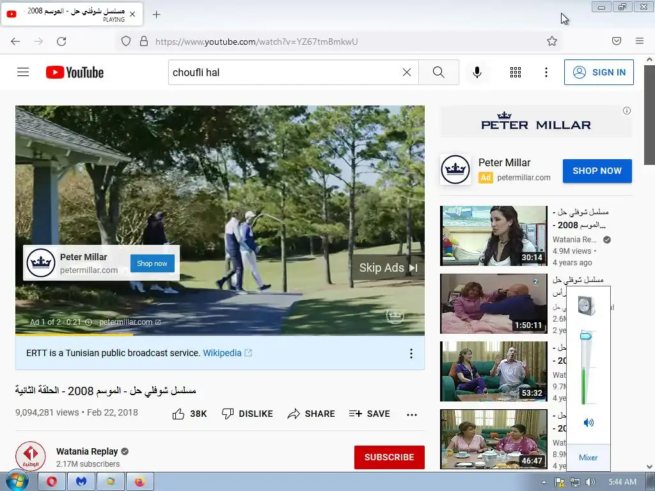Click the Peter Millar banner logo
Viewport: 655px width, 491px height.
click(x=536, y=121)
